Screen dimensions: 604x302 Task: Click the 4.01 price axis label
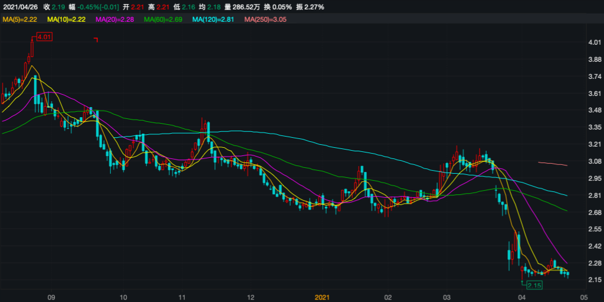595,42
